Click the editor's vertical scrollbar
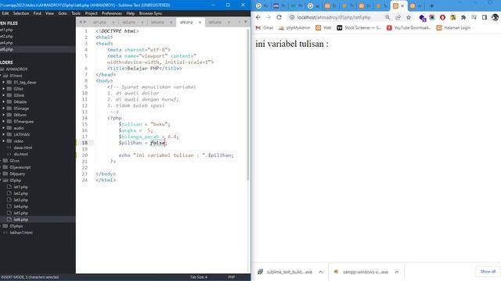 point(248,105)
